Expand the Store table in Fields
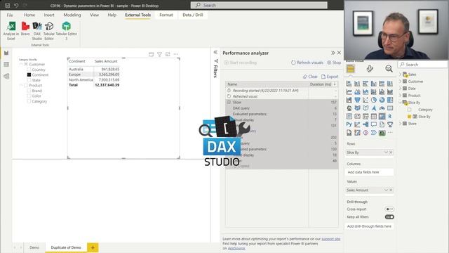 (x=401, y=124)
